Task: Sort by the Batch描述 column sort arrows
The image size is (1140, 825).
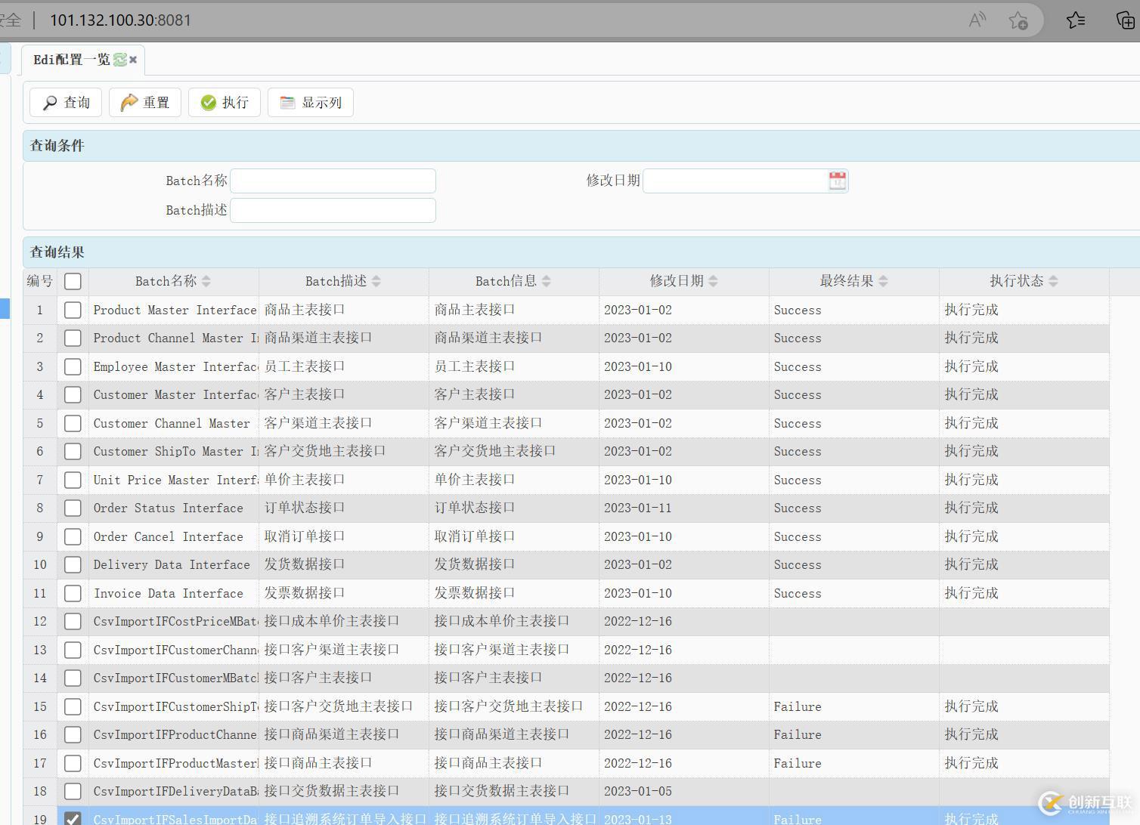Action: 376,281
